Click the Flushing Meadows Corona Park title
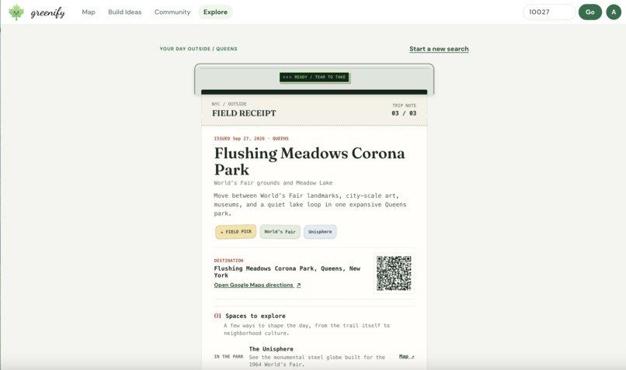 (x=309, y=161)
